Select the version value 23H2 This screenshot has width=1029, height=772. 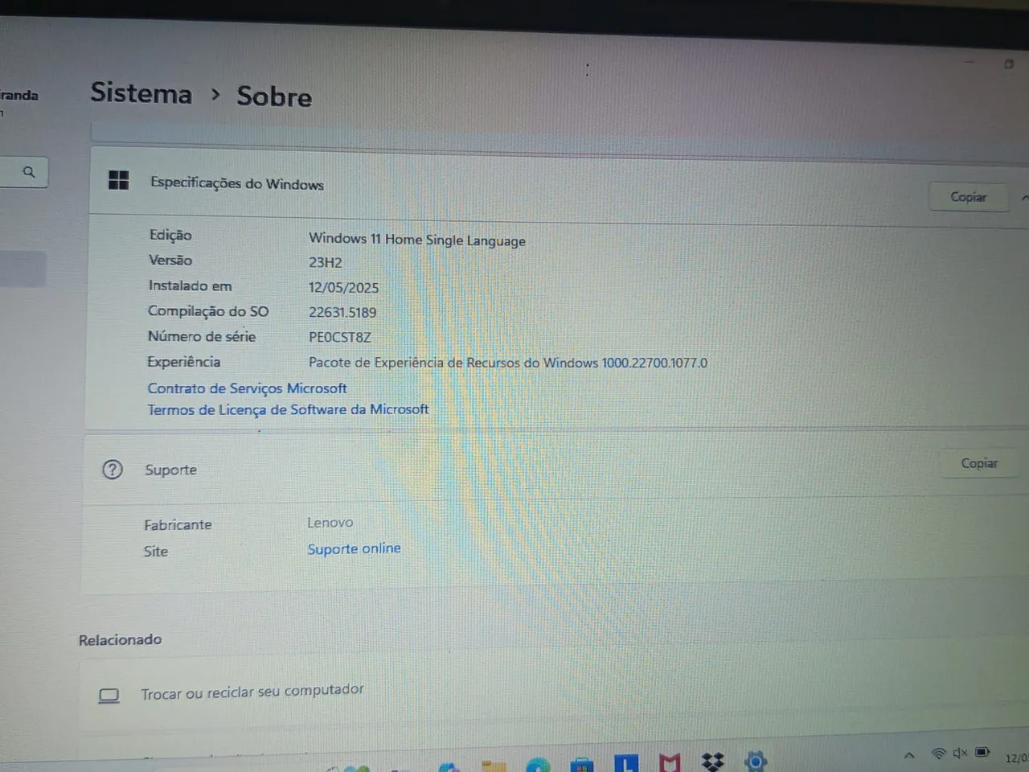326,262
